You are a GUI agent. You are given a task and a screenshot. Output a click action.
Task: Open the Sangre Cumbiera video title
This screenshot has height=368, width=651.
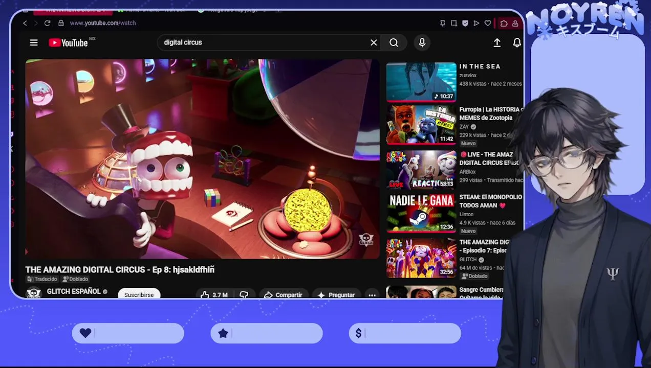481,293
